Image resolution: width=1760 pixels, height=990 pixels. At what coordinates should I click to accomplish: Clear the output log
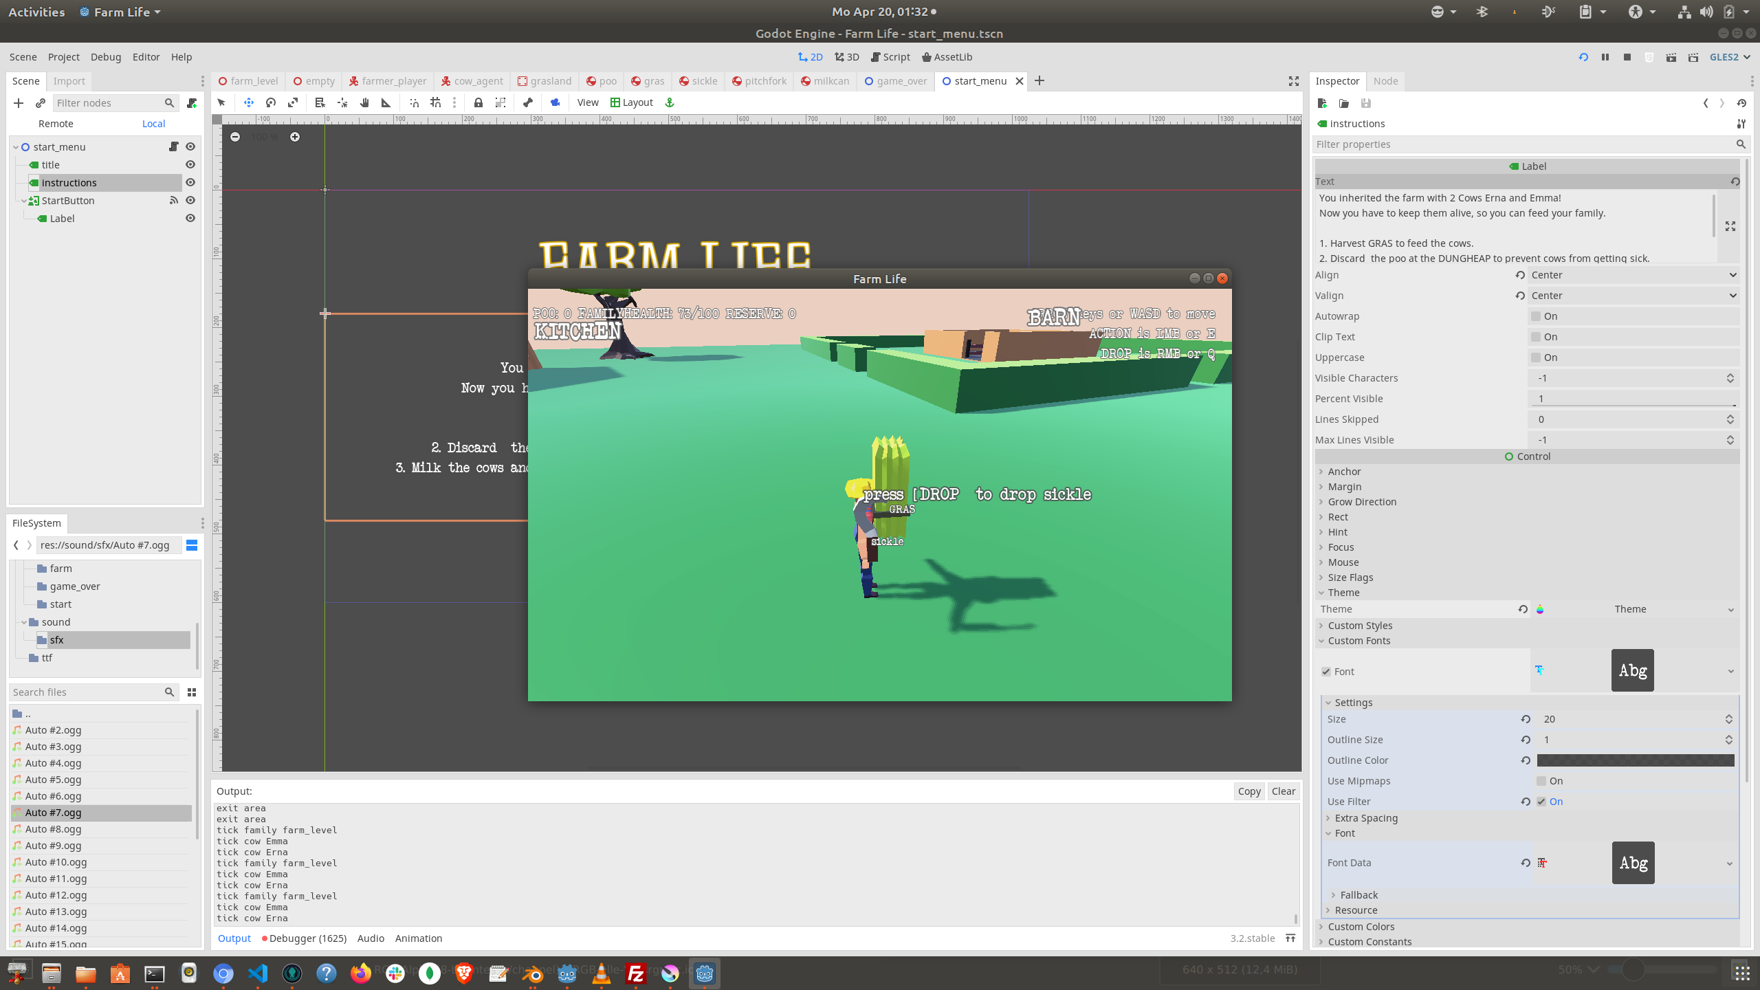click(x=1283, y=791)
